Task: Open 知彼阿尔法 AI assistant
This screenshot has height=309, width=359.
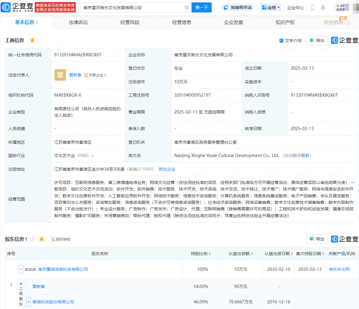Action: coord(238,7)
